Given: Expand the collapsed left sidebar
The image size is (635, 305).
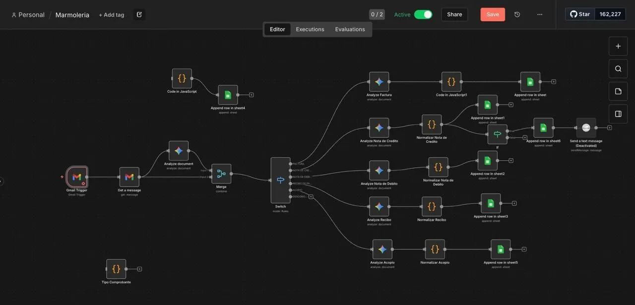Looking at the screenshot, I should point(1,181).
